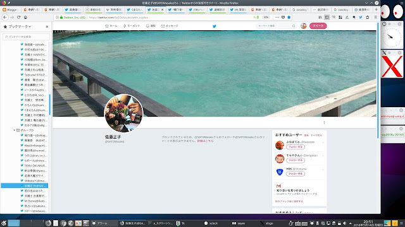Click the 90% zoom level indicator
This screenshot has width=405, height=227.
tap(266, 17)
